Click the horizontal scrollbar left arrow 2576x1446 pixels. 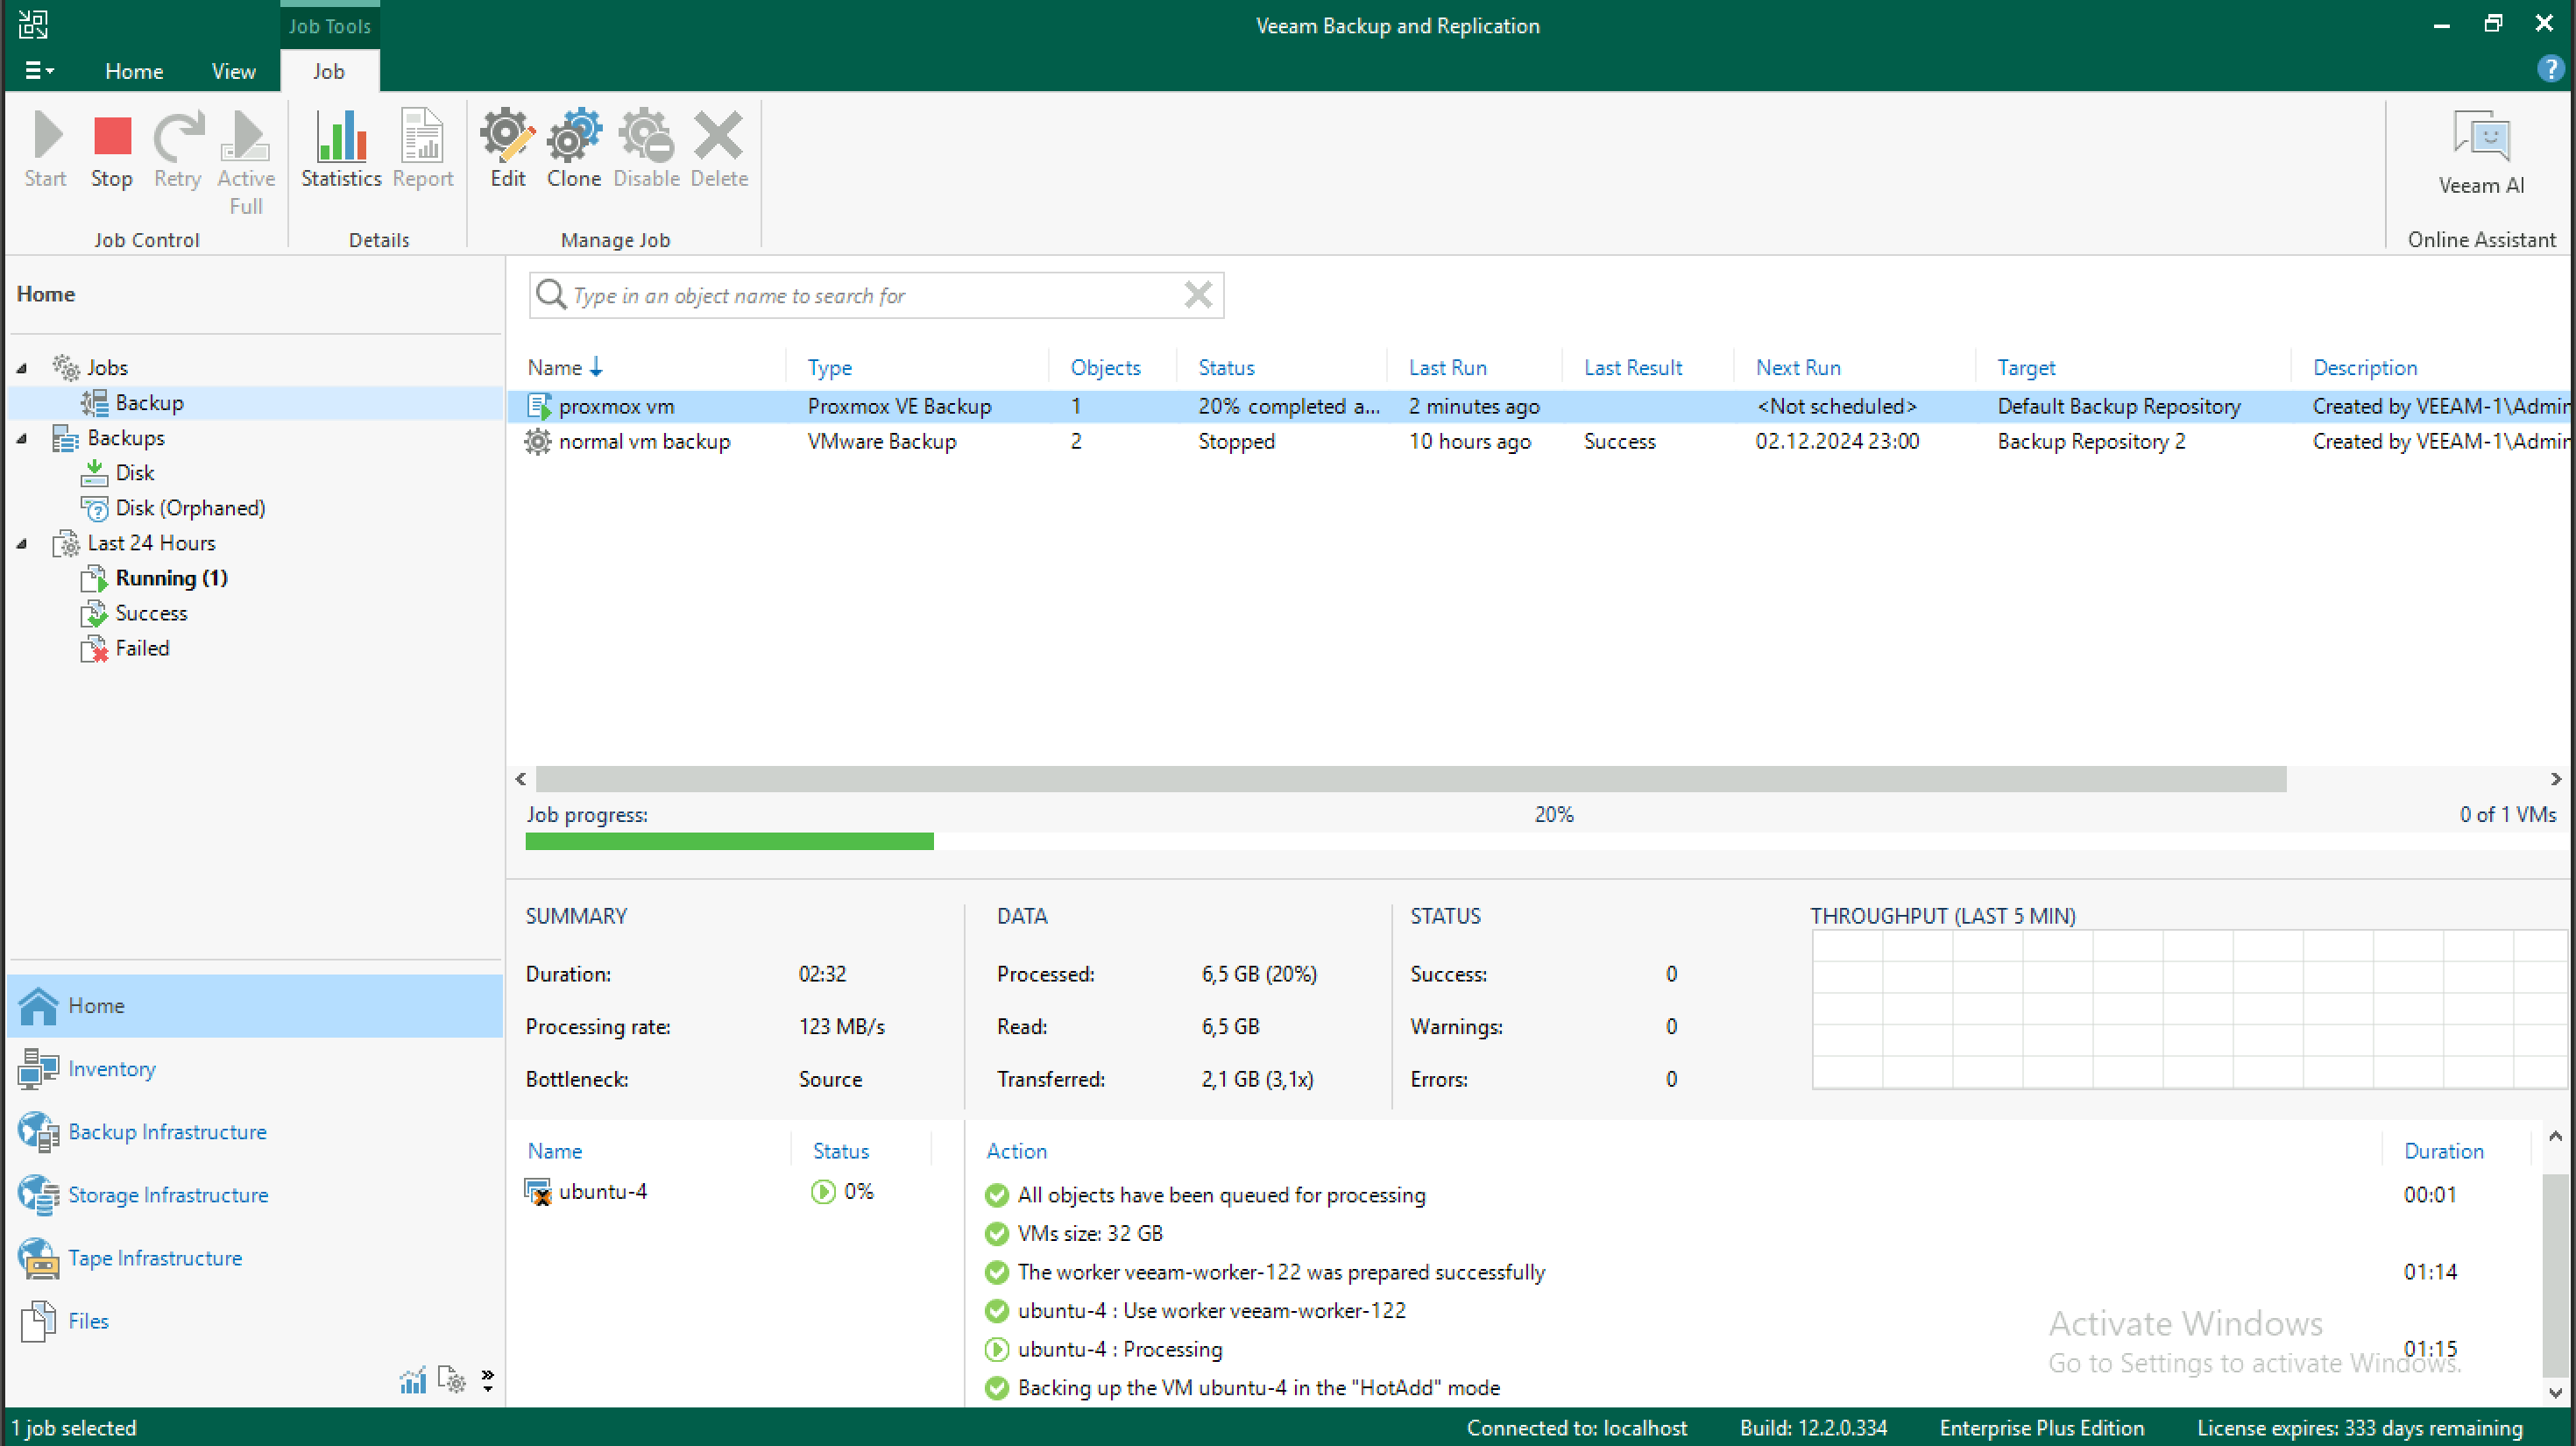[x=521, y=779]
